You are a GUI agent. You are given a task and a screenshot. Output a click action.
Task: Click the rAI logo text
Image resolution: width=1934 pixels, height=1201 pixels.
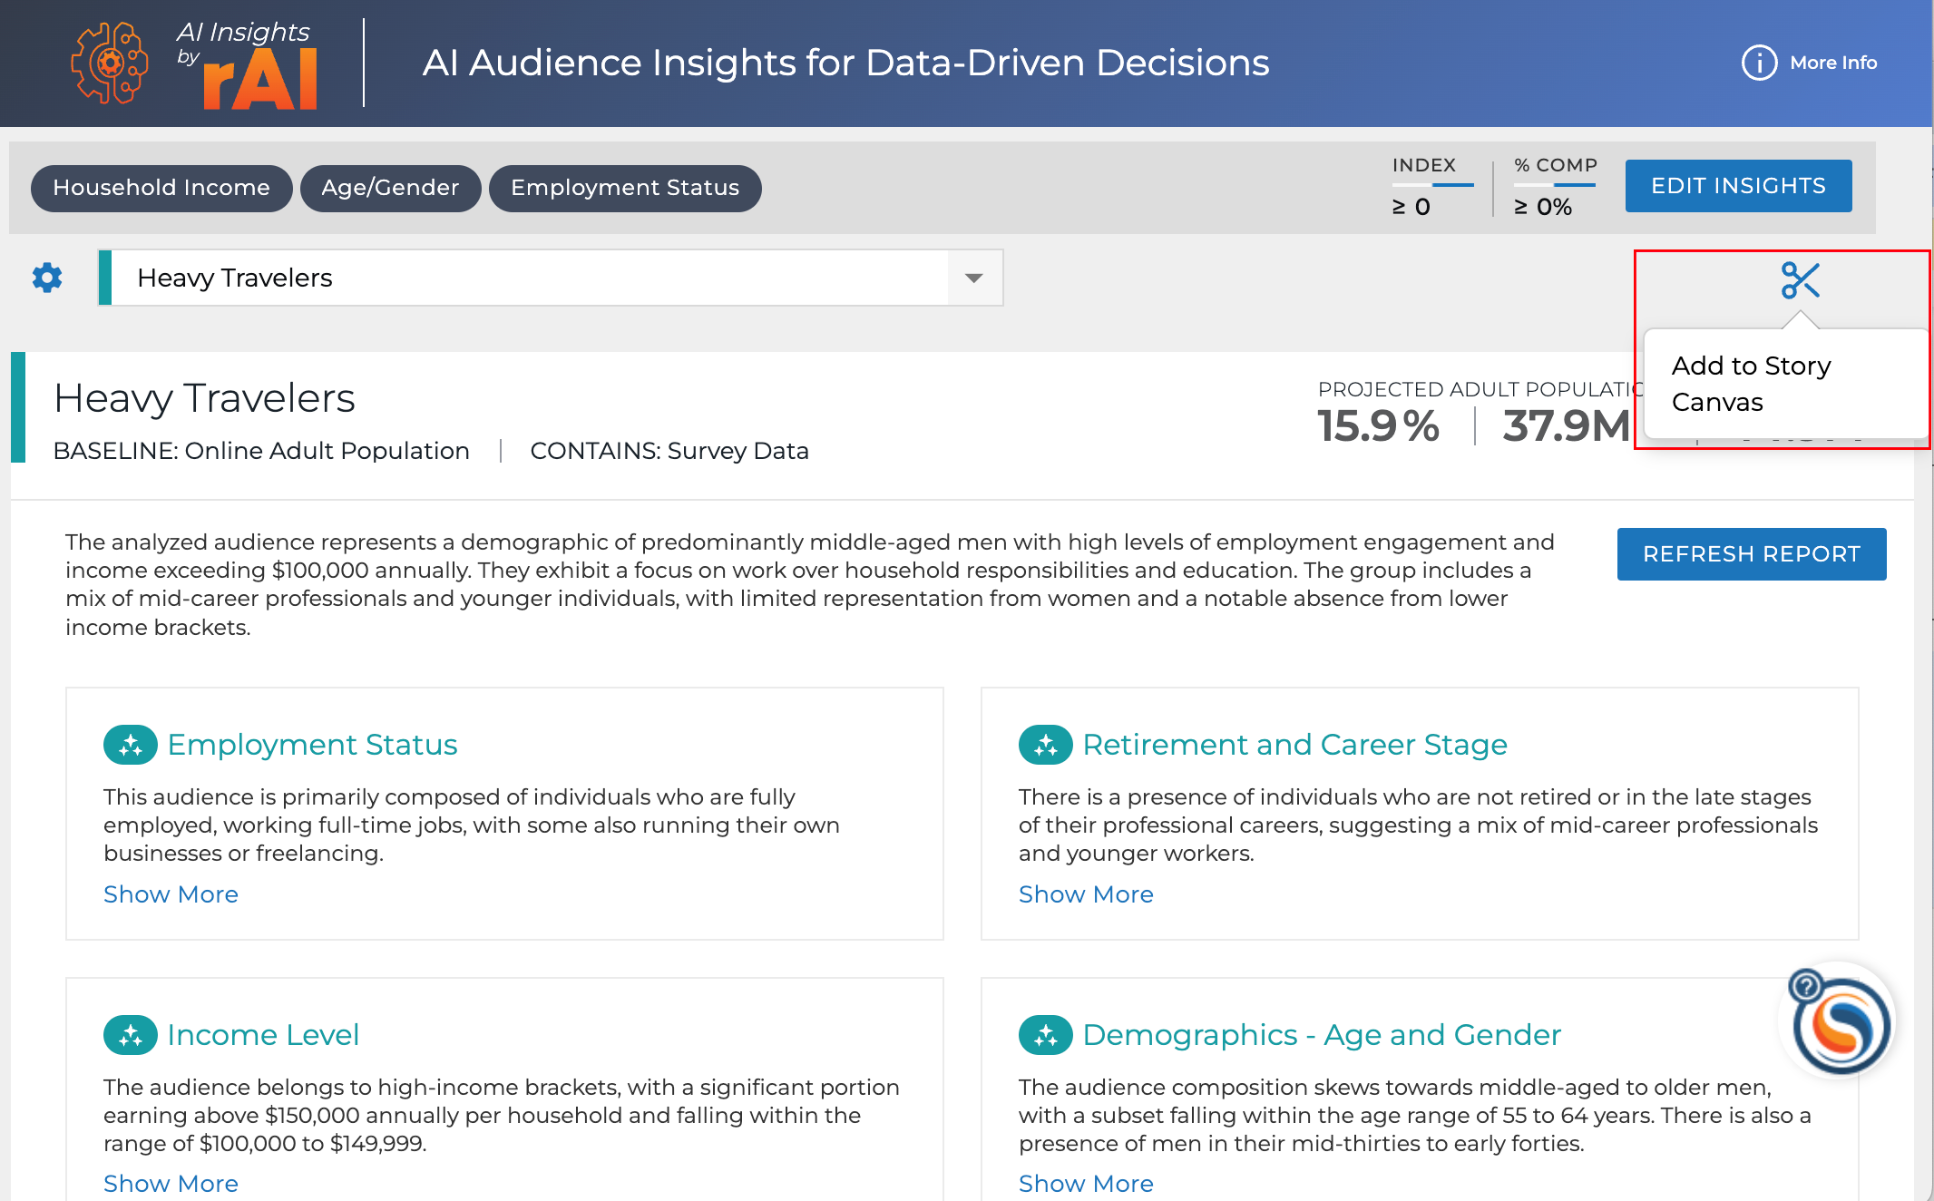(x=260, y=79)
